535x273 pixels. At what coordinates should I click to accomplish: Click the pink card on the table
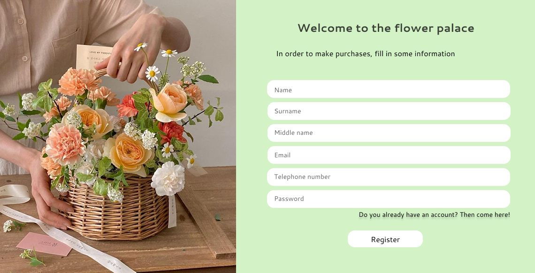coord(45,243)
